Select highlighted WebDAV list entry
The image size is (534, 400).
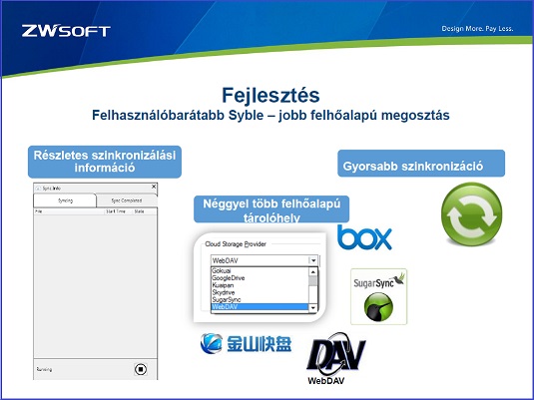(260, 306)
